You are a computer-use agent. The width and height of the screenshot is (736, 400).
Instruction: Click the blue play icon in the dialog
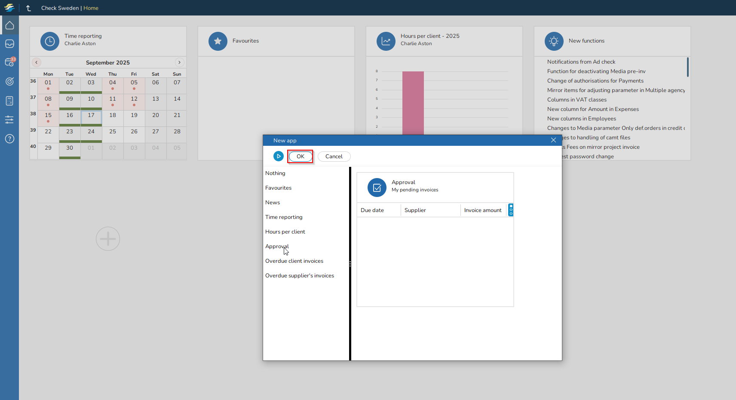tap(279, 157)
